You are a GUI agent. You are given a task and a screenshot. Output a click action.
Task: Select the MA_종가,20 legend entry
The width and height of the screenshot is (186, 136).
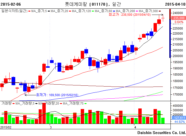pos(60,11)
